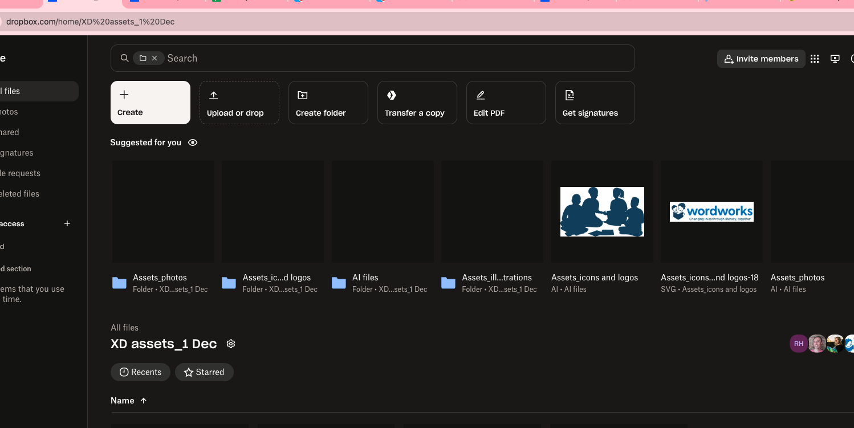Viewport: 854px width, 428px height.
Task: Hide Suggested for you with eye icon
Action: click(193, 142)
